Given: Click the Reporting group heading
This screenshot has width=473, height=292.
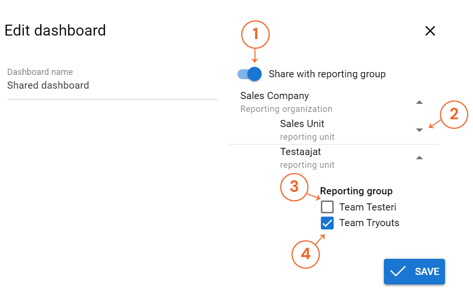Looking at the screenshot, I should point(356,191).
